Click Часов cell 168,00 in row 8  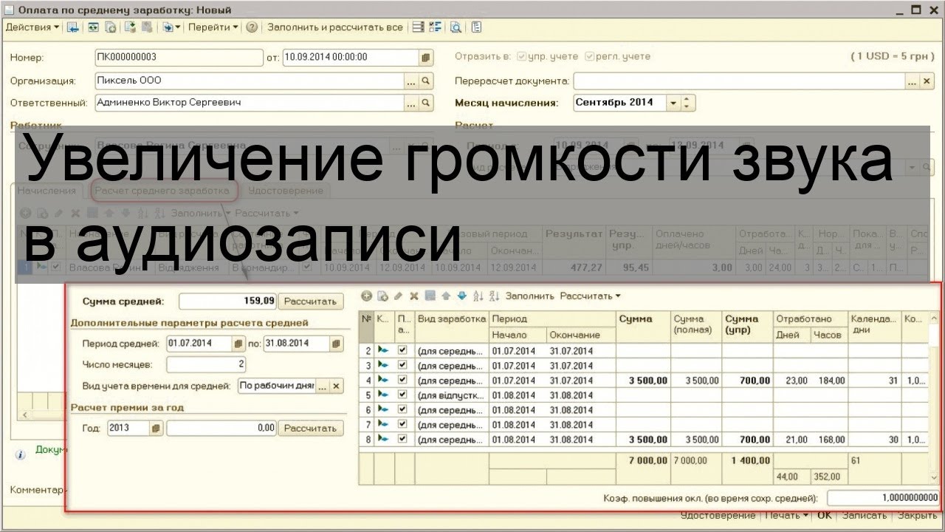click(828, 440)
